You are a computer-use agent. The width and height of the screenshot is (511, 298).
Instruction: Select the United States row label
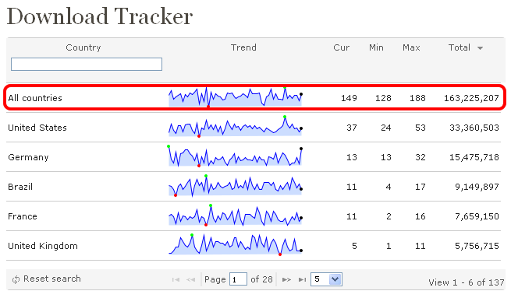[x=37, y=128]
